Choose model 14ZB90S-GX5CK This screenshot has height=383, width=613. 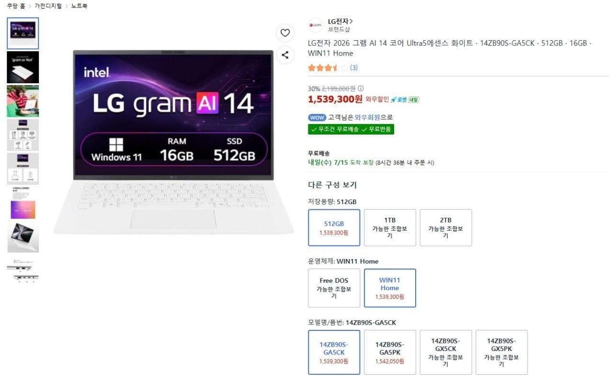point(446,352)
